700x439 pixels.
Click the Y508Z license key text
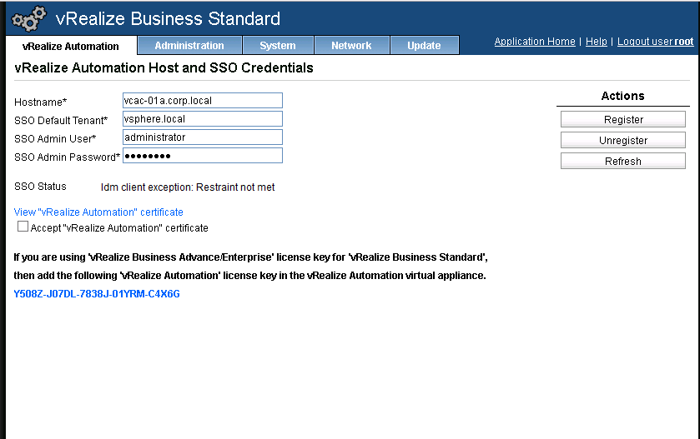point(97,294)
